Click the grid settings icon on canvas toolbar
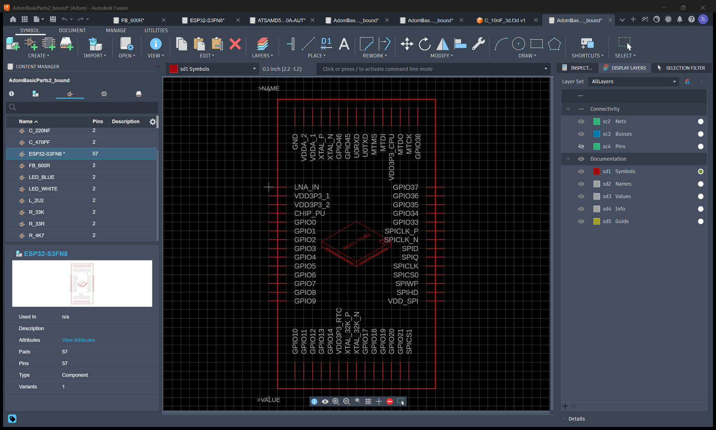Image resolution: width=716 pixels, height=430 pixels. point(368,401)
